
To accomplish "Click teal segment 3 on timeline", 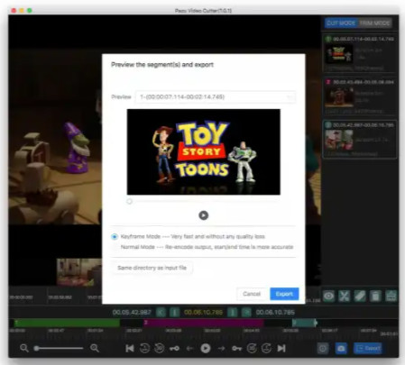I will (x=304, y=323).
